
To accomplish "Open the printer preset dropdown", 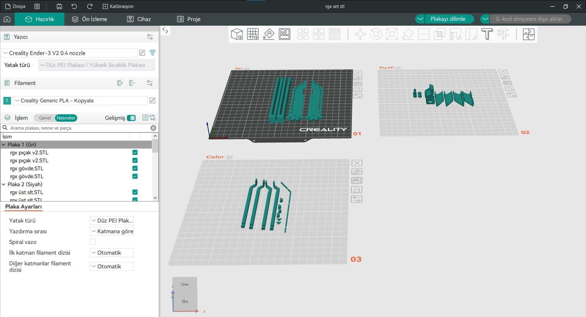I will [x=70, y=53].
